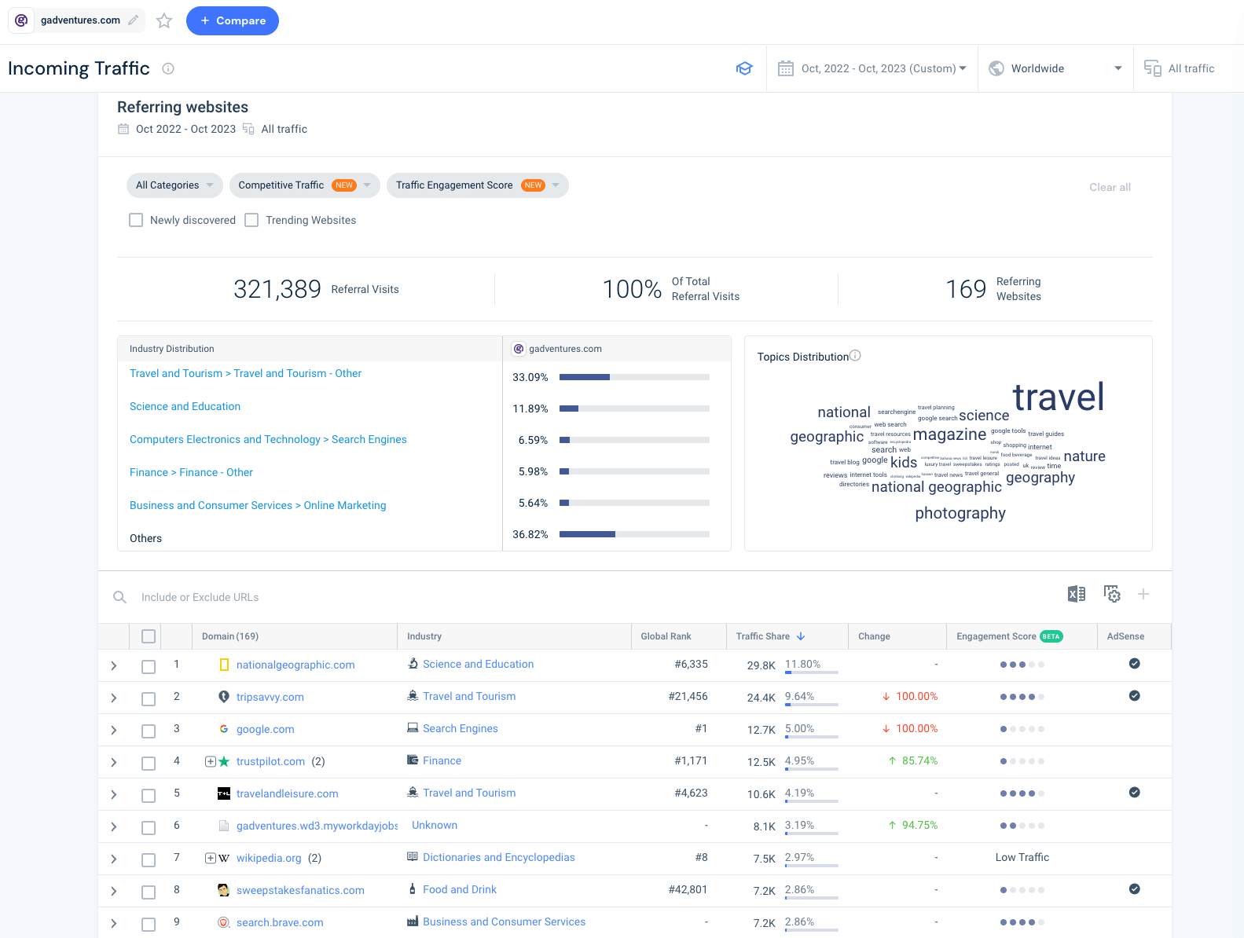Star gadventures.com as a favorite
This screenshot has height=938, width=1244.
tap(164, 21)
